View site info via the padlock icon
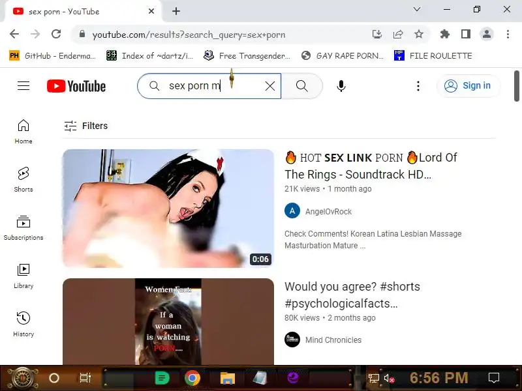Viewport: 522px width, 391px height. [x=82, y=35]
